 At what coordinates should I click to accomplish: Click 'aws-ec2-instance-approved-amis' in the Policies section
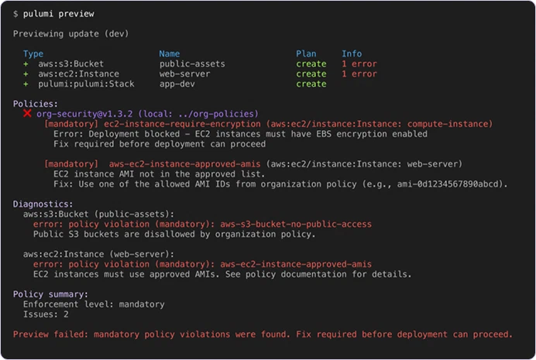click(184, 164)
